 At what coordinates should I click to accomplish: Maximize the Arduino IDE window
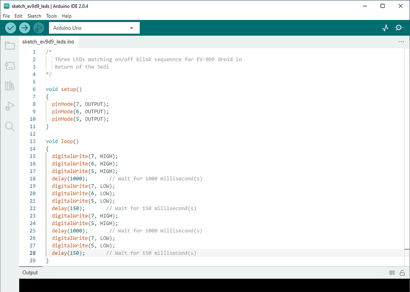383,6
